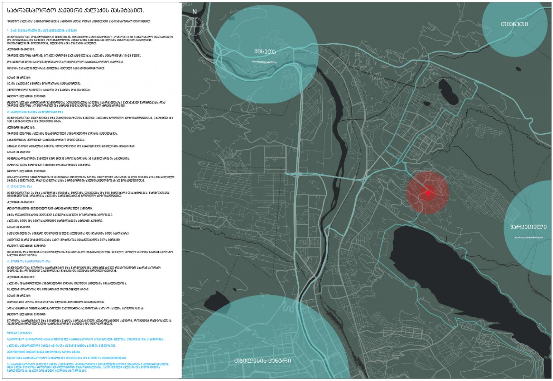Open heading "2. თბილისის ზღვის შემოვლითი გზა"
Viewport: 553px width, 381px height.
click(x=35, y=112)
